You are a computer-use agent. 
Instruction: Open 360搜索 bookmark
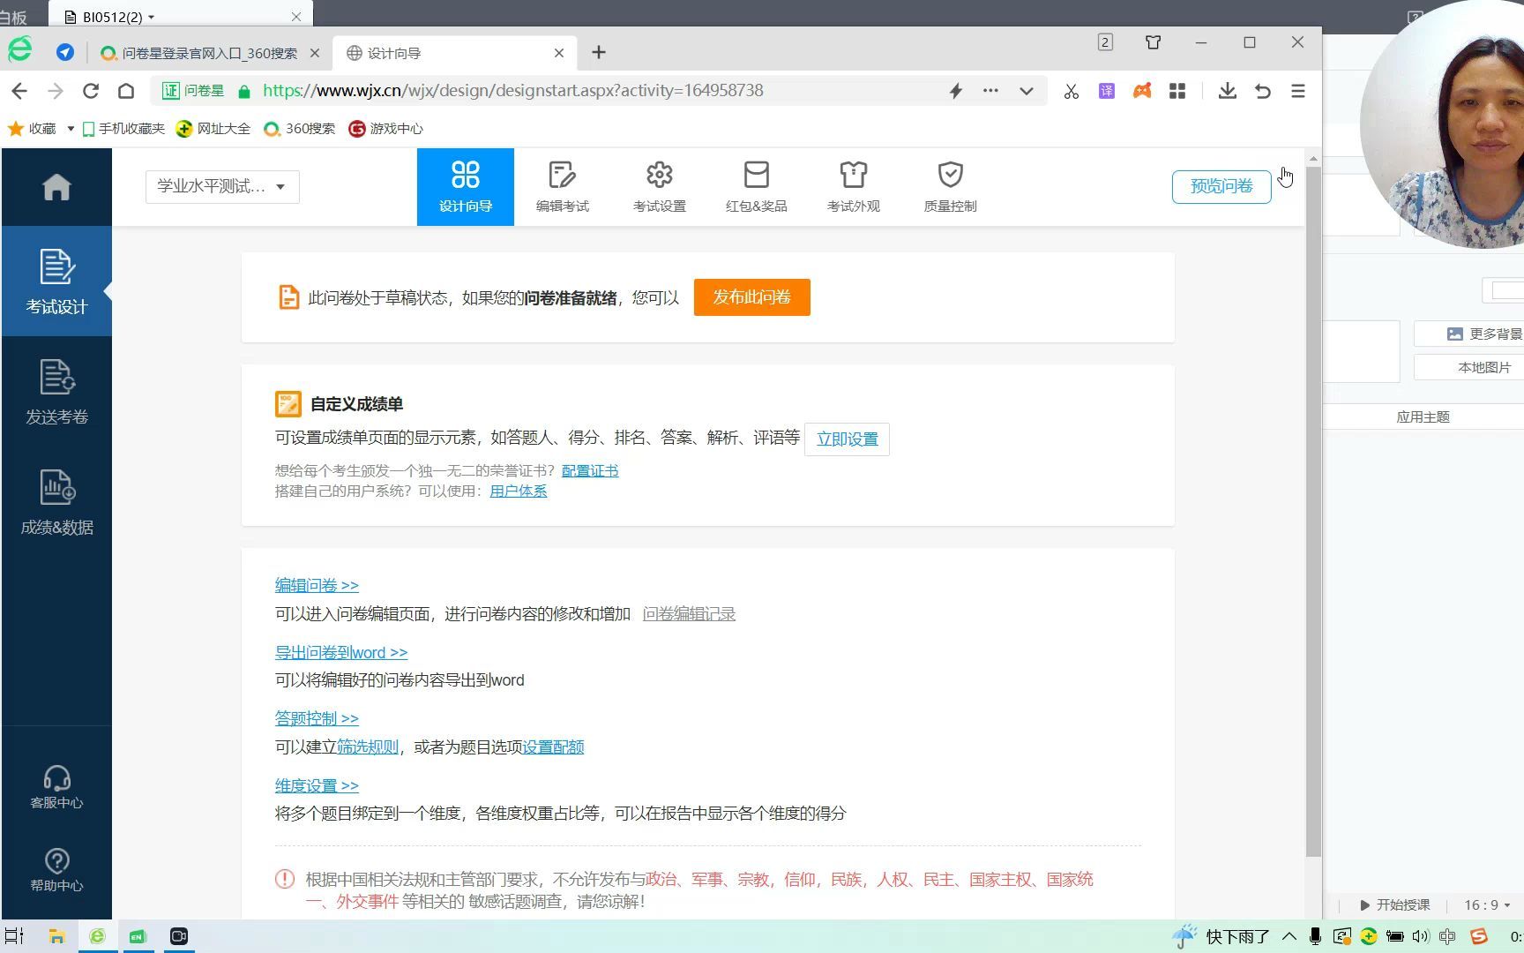(300, 129)
